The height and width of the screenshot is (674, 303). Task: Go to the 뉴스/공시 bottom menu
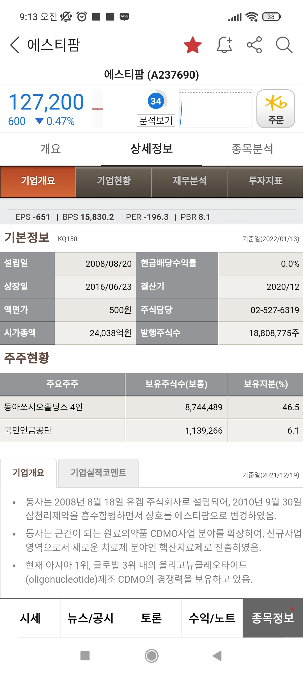tap(91, 618)
